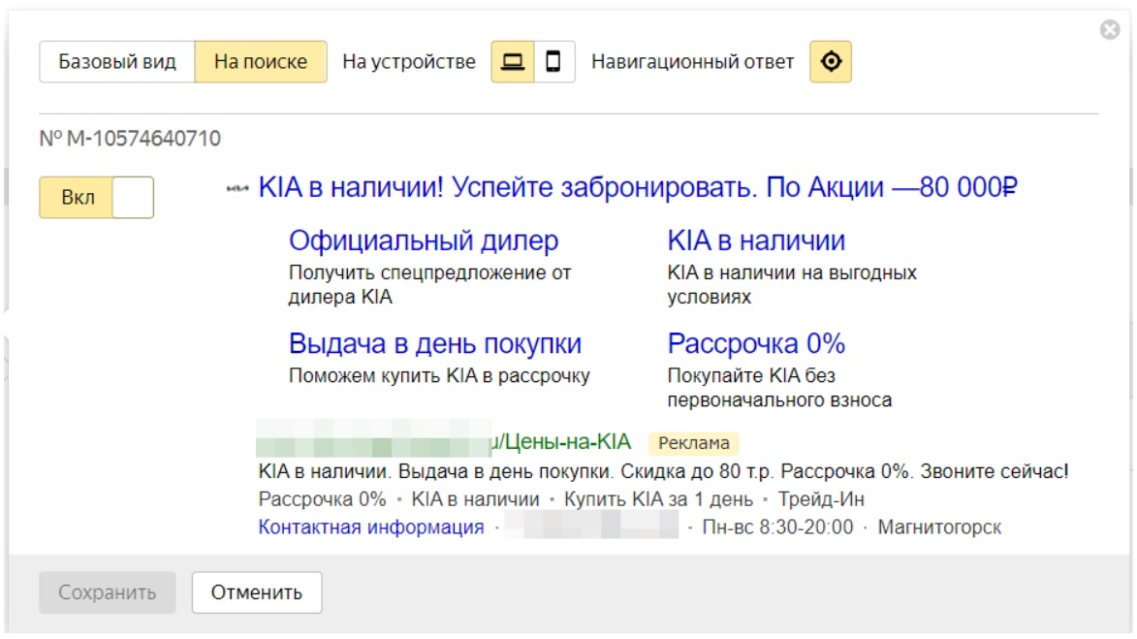Switch the ad toggle labeled Вкл
This screenshot has height=639, width=1137.
tap(96, 197)
